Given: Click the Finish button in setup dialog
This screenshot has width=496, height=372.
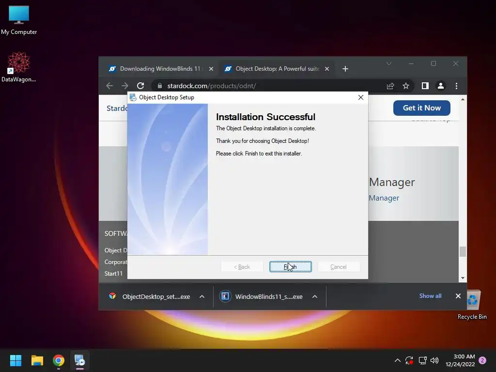Looking at the screenshot, I should [x=291, y=267].
